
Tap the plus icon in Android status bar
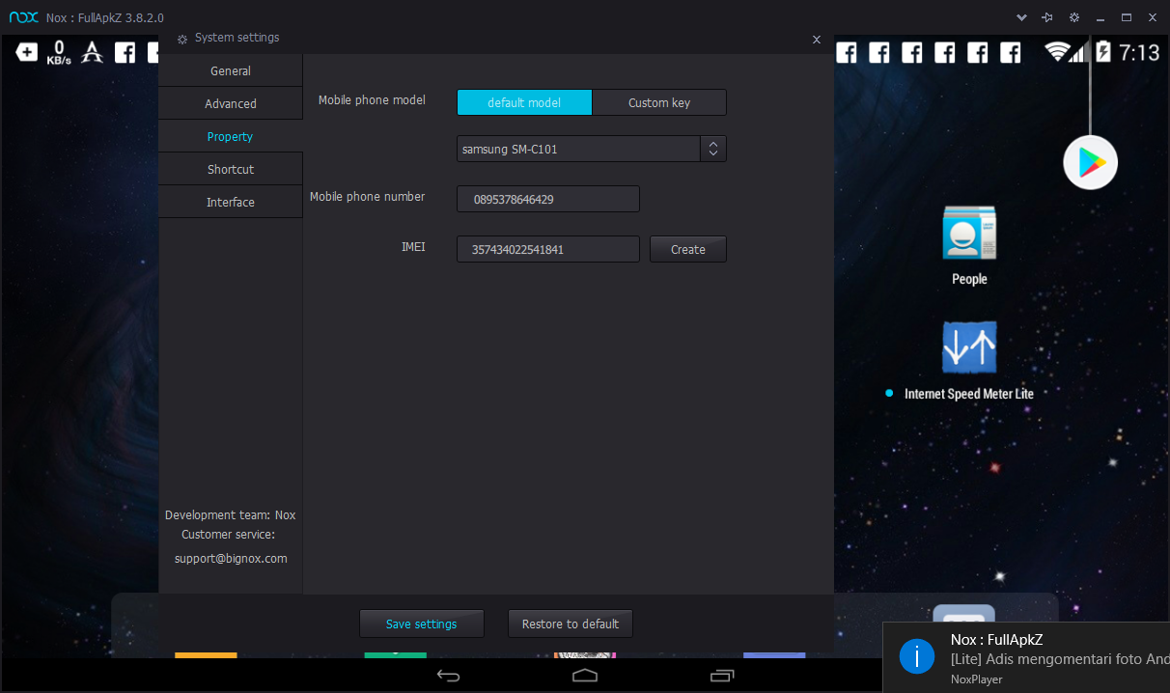(27, 52)
